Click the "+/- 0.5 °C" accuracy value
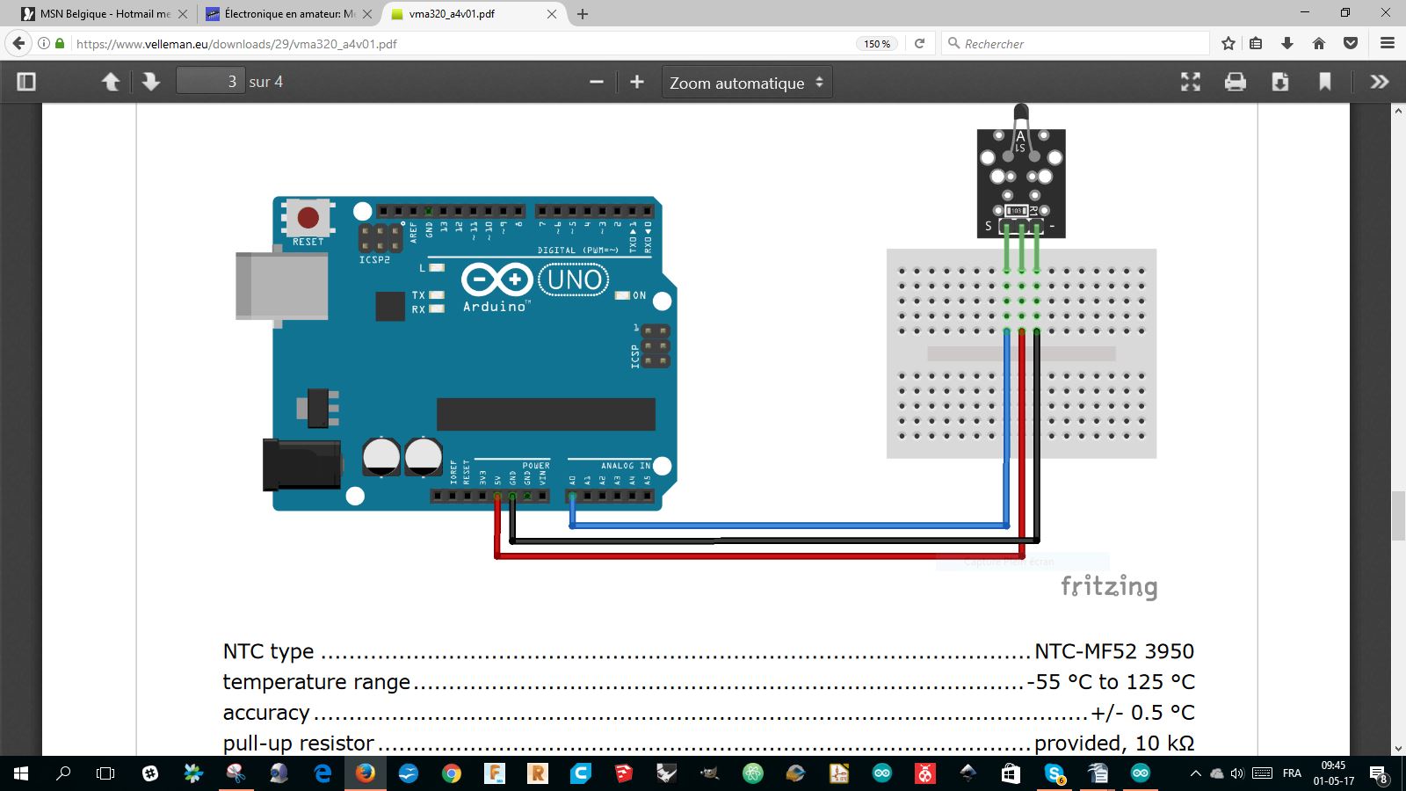The height and width of the screenshot is (791, 1406). pyautogui.click(x=1142, y=713)
